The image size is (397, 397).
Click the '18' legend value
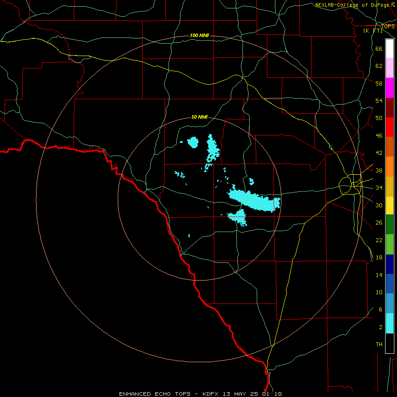click(x=379, y=258)
